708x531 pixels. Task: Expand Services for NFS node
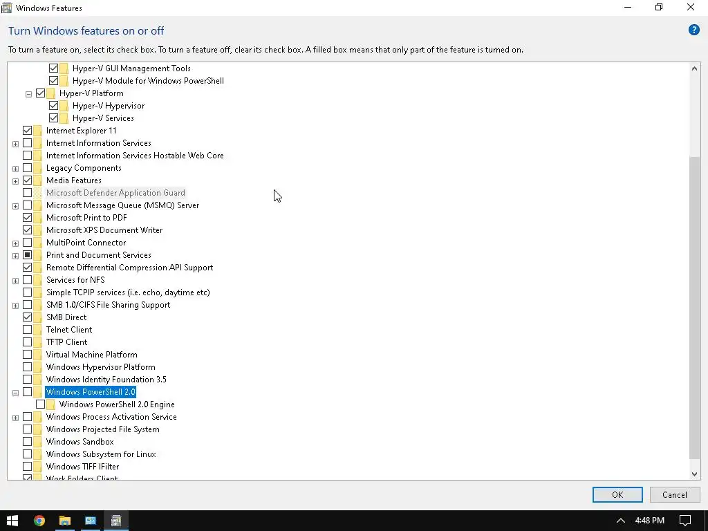(x=15, y=281)
